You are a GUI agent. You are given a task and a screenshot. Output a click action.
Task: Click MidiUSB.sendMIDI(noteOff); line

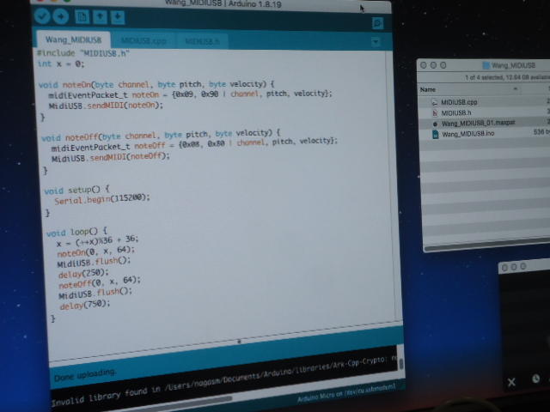[x=111, y=157]
